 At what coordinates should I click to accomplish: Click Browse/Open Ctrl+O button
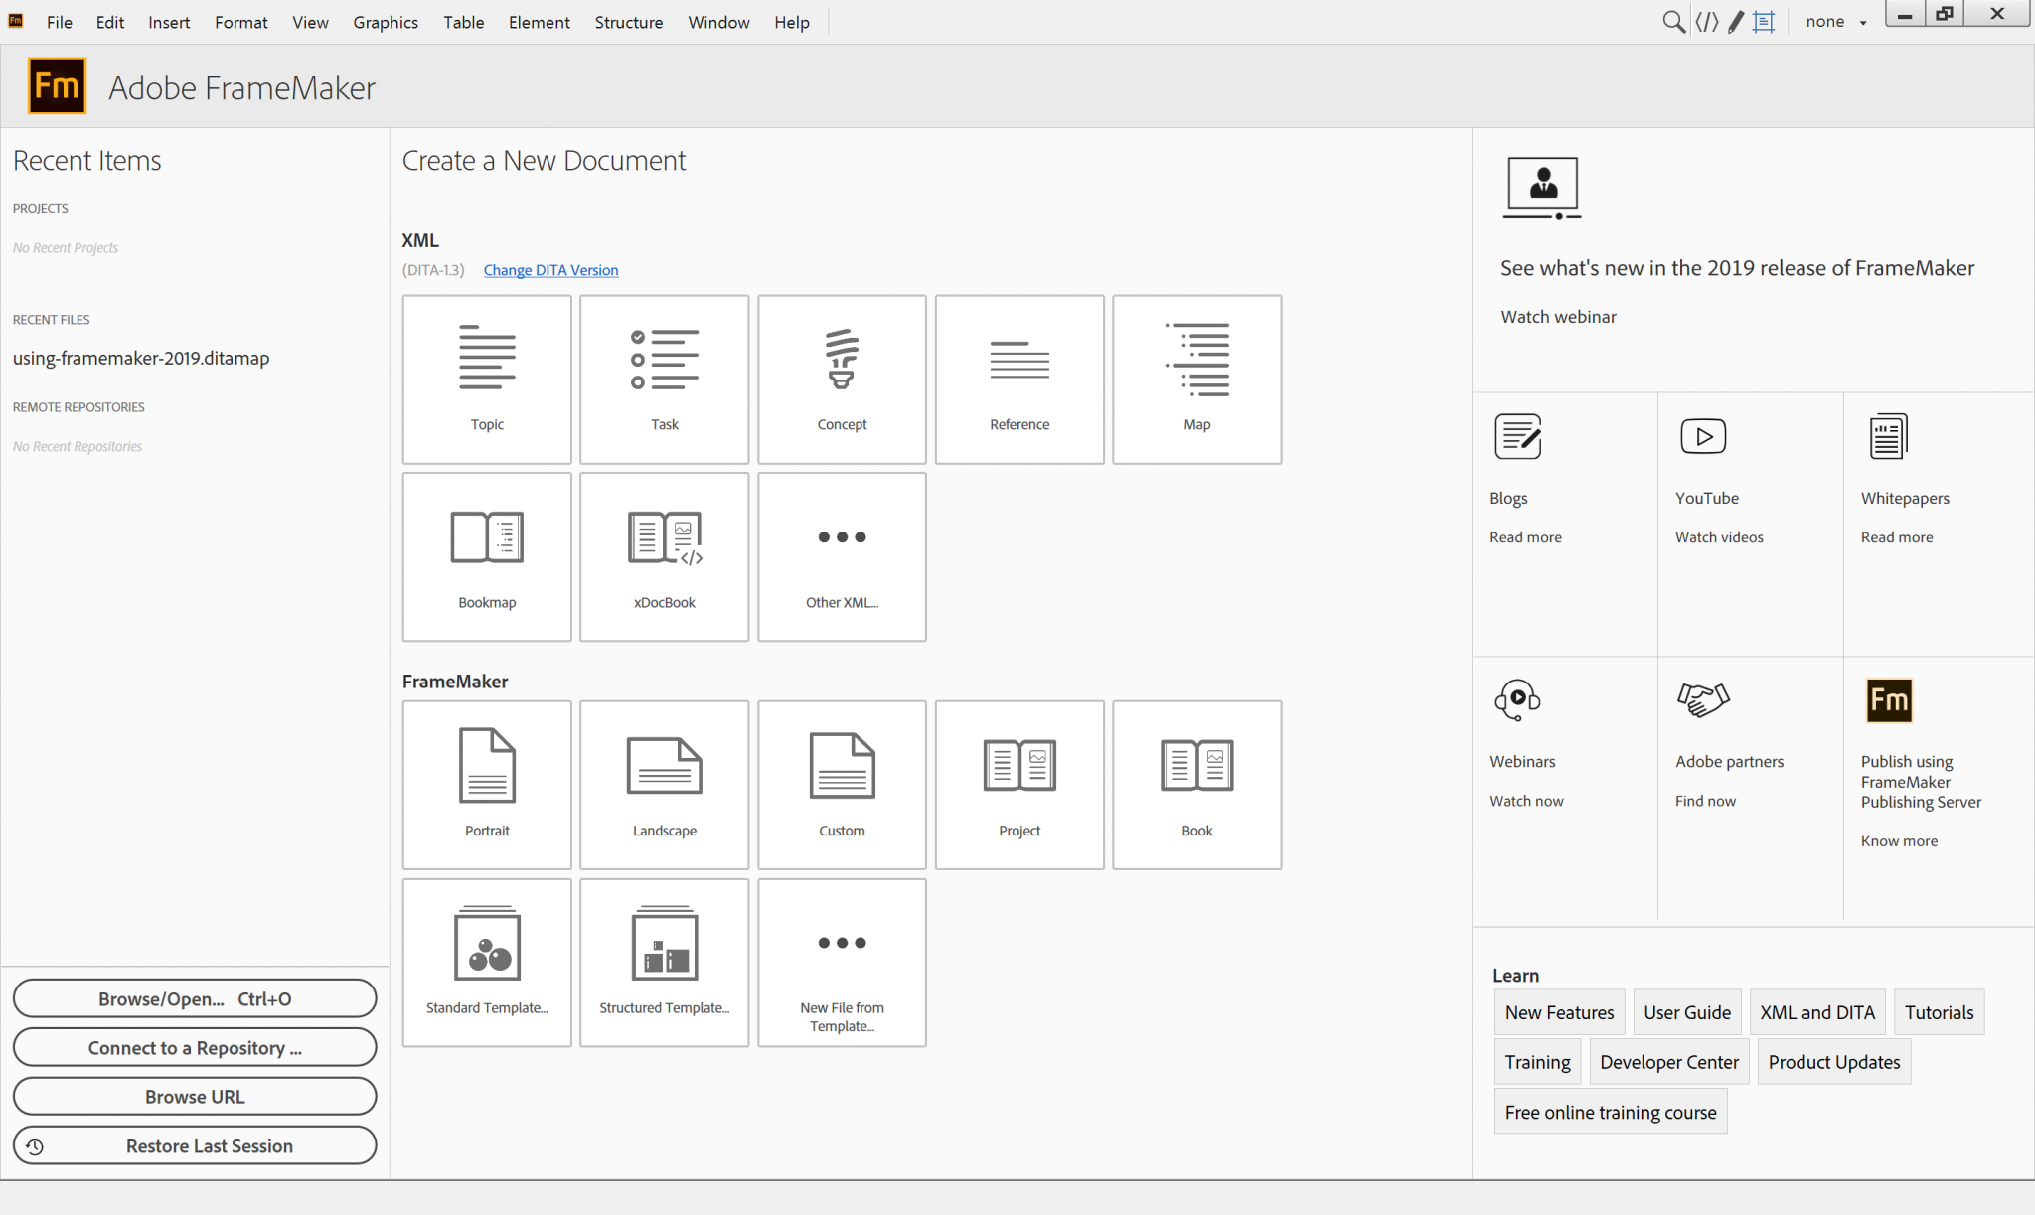(x=194, y=998)
